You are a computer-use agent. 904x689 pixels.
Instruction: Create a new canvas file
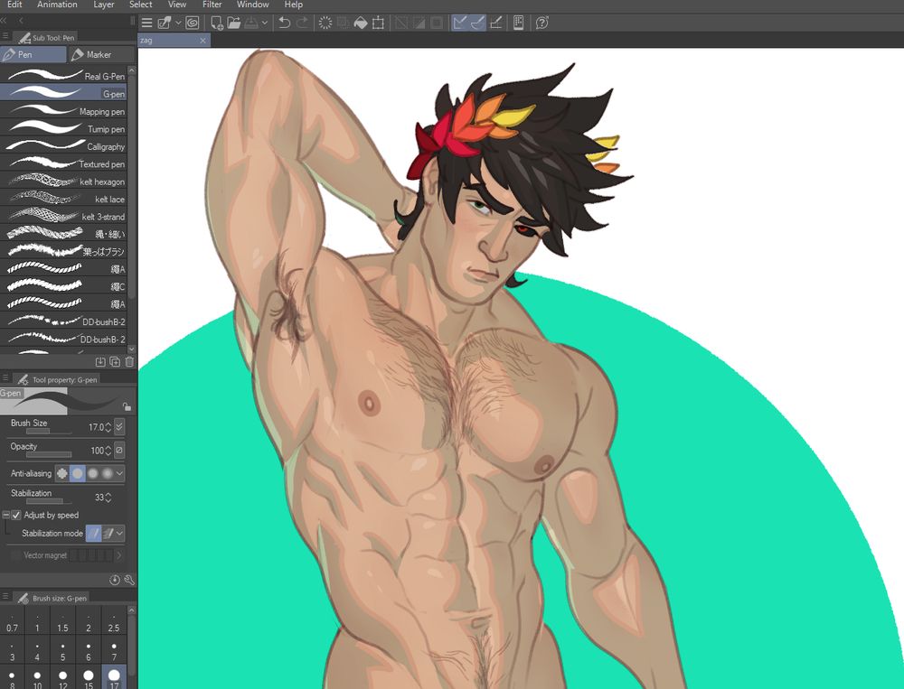tap(217, 23)
